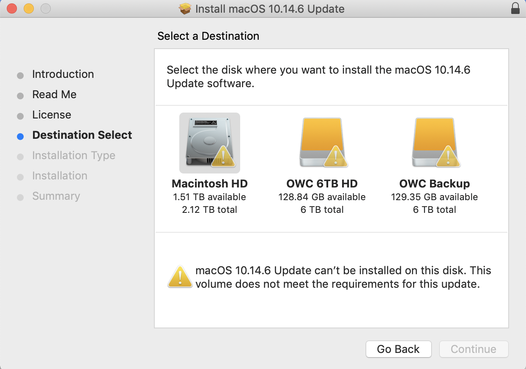Click the Select a Destination heading

(208, 36)
